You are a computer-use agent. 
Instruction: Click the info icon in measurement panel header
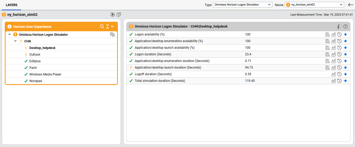point(338,26)
